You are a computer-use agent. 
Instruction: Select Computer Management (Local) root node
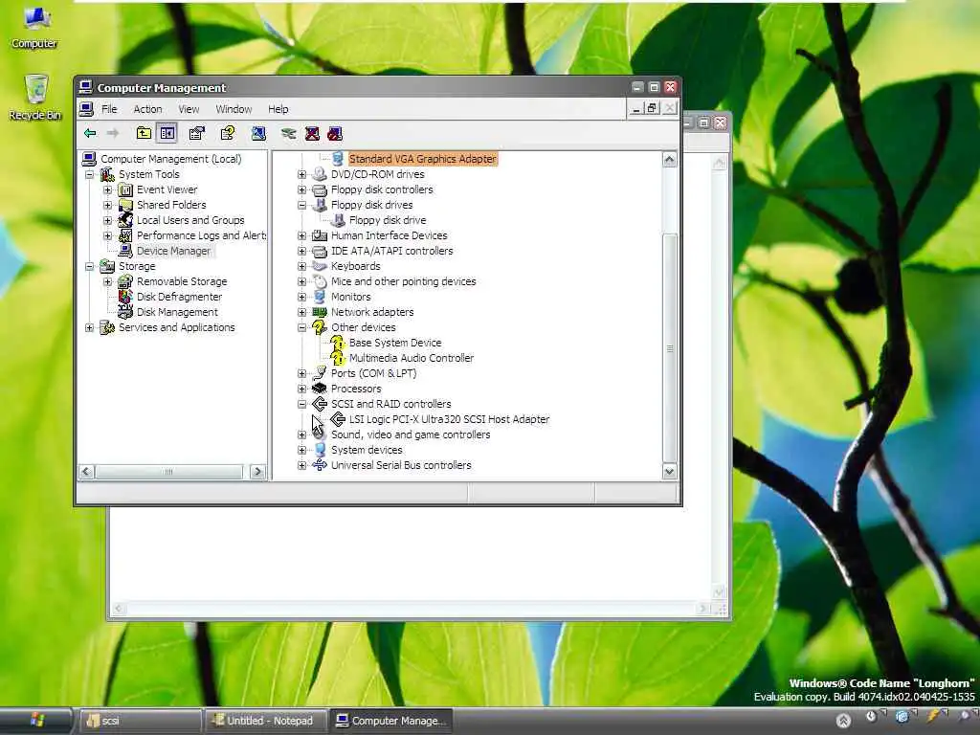pyautogui.click(x=170, y=159)
